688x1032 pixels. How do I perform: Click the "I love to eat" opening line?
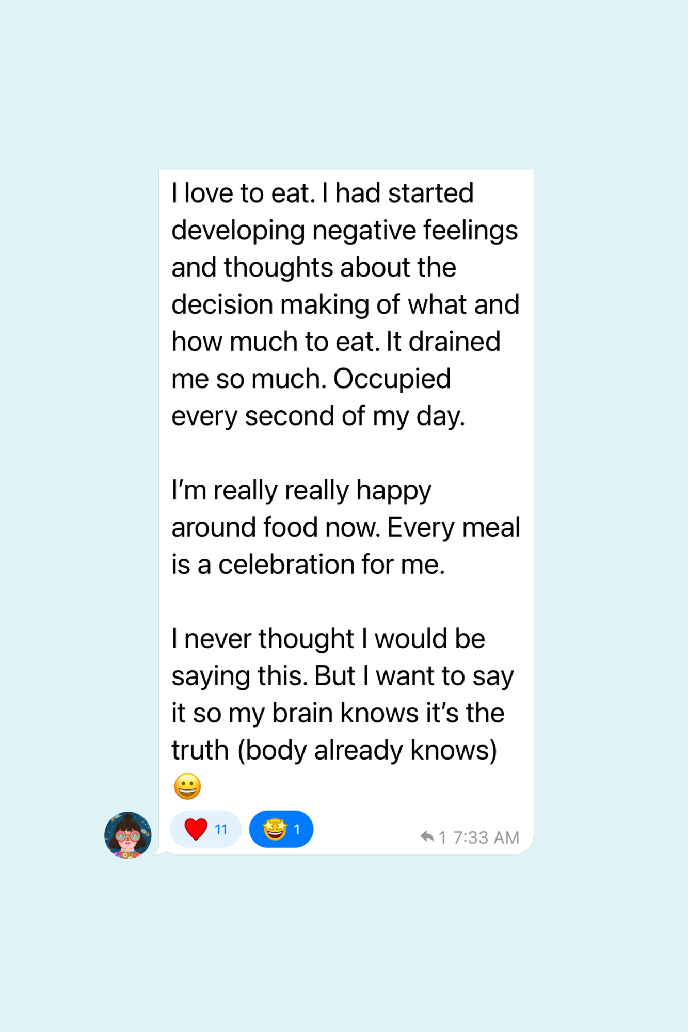click(243, 193)
